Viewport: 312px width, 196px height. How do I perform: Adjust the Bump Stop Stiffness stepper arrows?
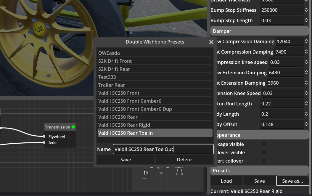(x=306, y=10)
